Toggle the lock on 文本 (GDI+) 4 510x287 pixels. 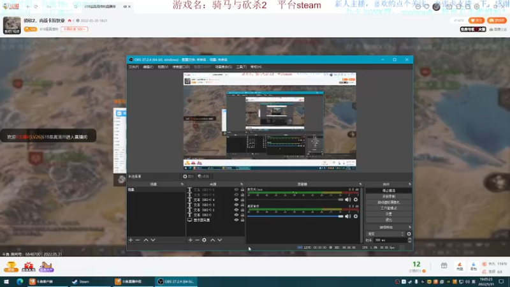coord(242,200)
